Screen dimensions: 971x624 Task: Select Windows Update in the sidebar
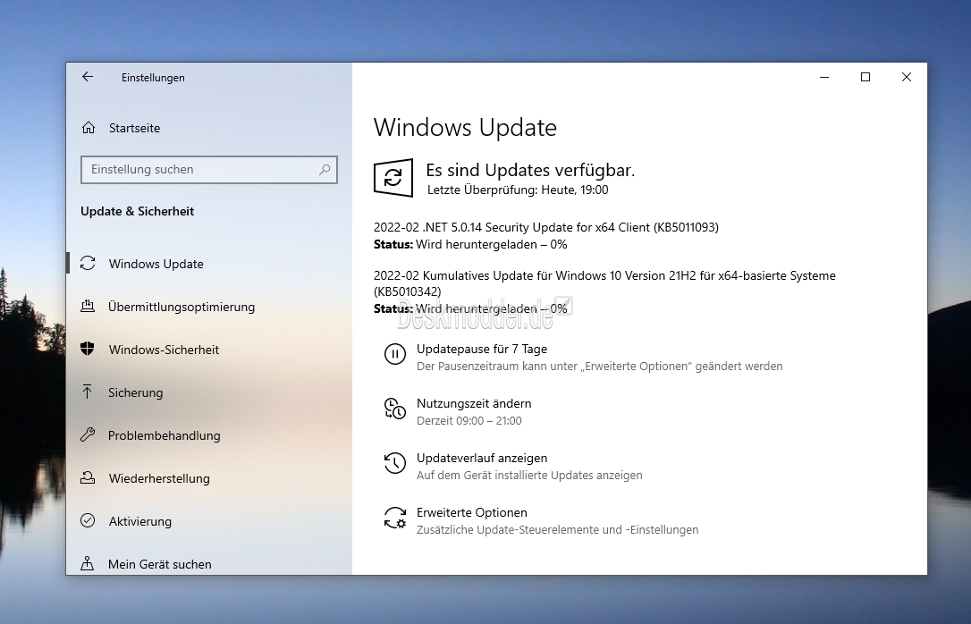point(156,264)
